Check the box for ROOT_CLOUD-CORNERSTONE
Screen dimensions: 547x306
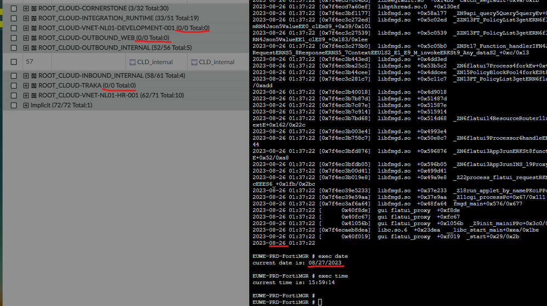(x=14, y=8)
